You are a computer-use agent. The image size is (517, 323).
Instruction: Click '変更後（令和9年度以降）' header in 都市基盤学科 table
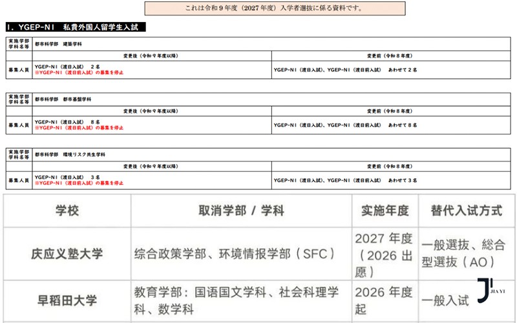151,111
